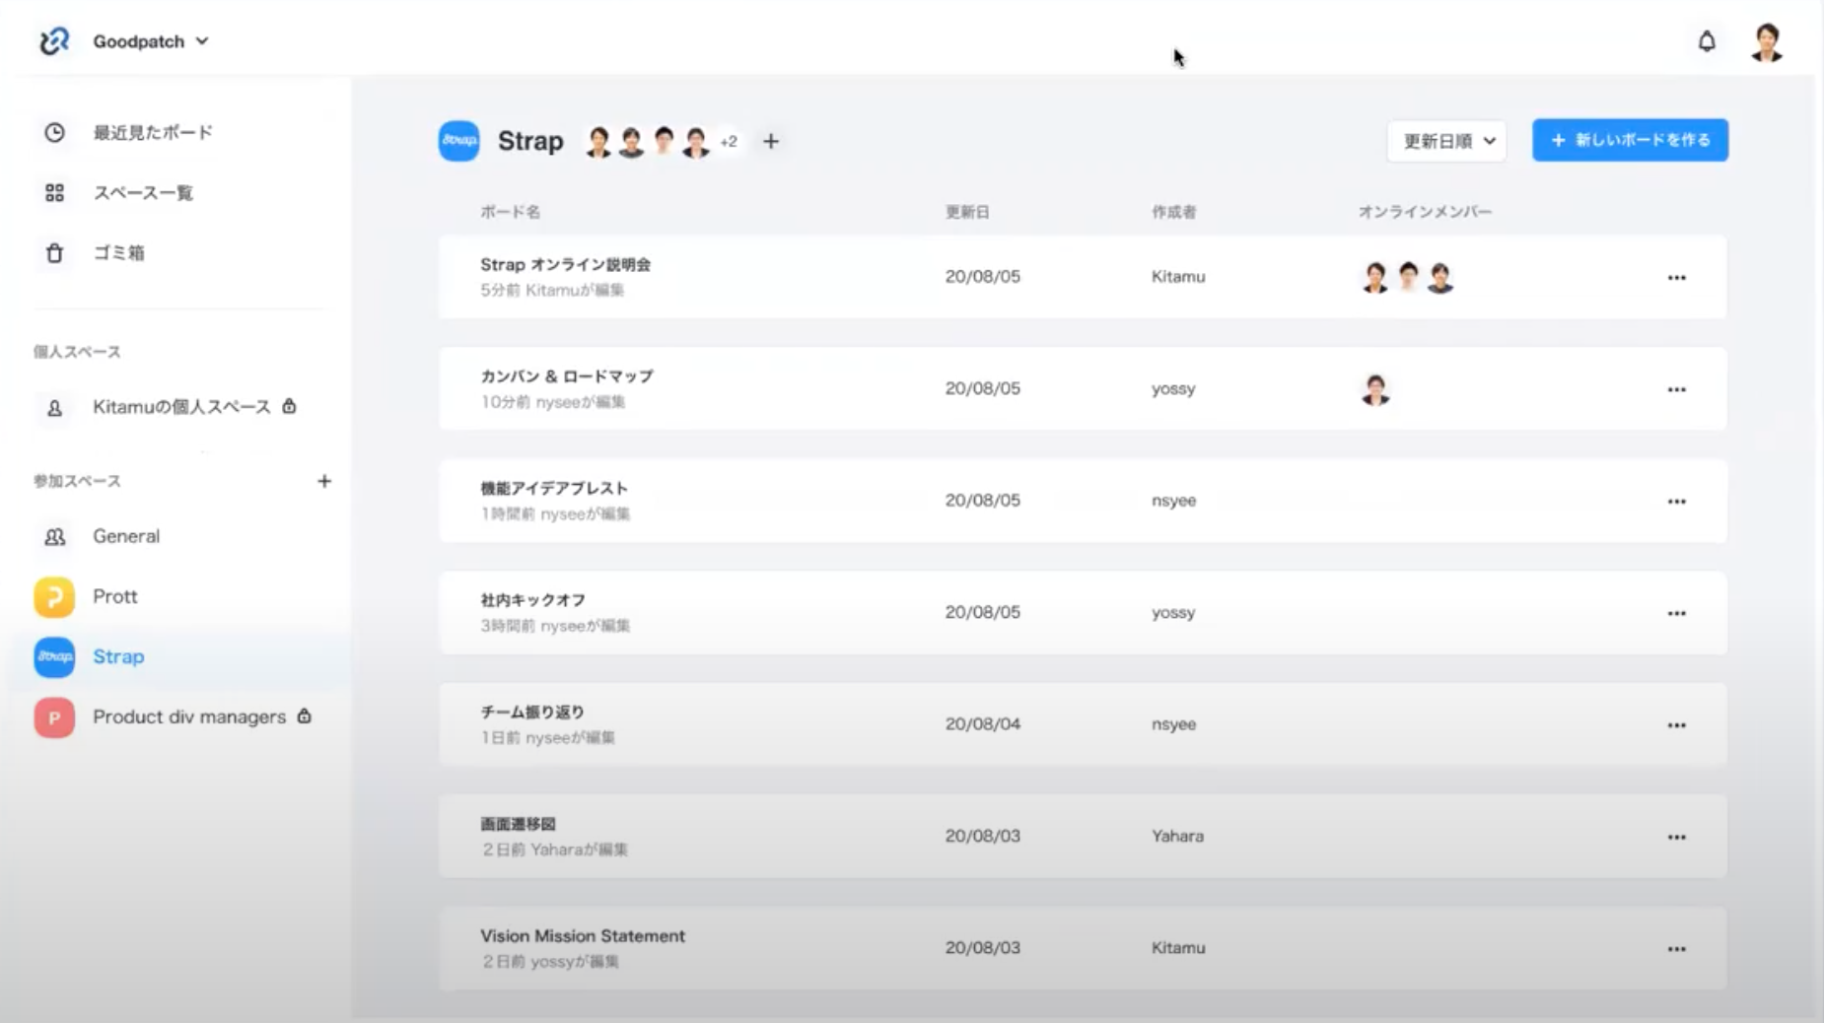Click the 新しいボードを作る button
The height and width of the screenshot is (1023, 1824).
1630,140
